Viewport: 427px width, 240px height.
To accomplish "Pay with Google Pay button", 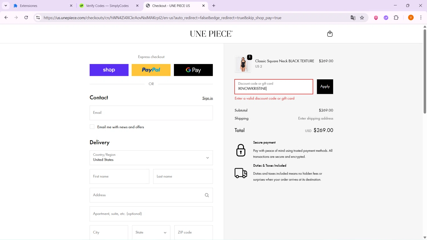I will tap(193, 70).
